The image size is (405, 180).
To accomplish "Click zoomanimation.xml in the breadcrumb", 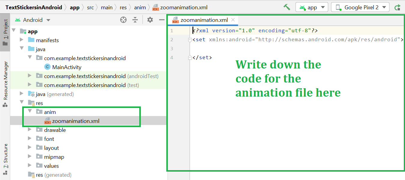I will click(x=184, y=7).
